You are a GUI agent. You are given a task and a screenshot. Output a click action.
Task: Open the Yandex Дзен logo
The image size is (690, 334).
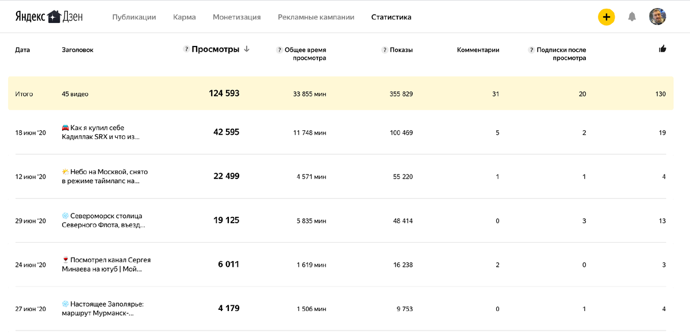pos(49,17)
